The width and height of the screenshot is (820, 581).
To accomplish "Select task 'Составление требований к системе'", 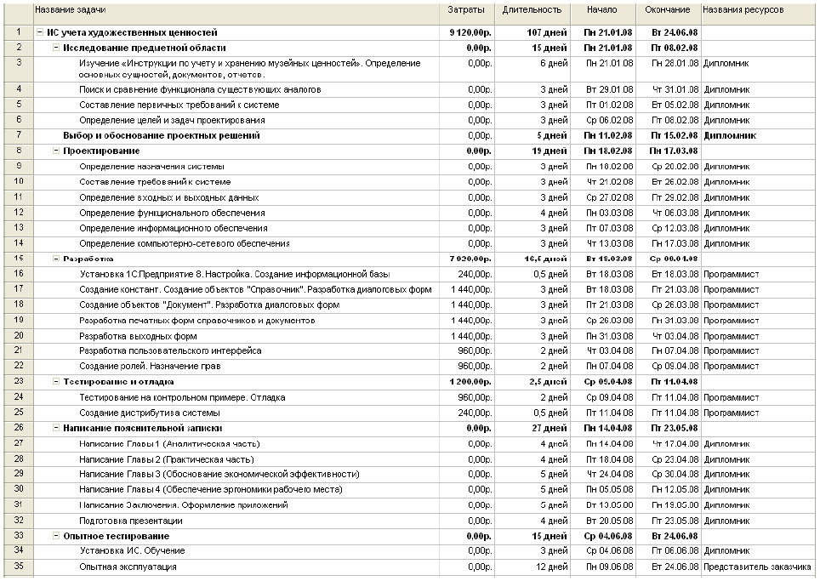I will point(155,182).
